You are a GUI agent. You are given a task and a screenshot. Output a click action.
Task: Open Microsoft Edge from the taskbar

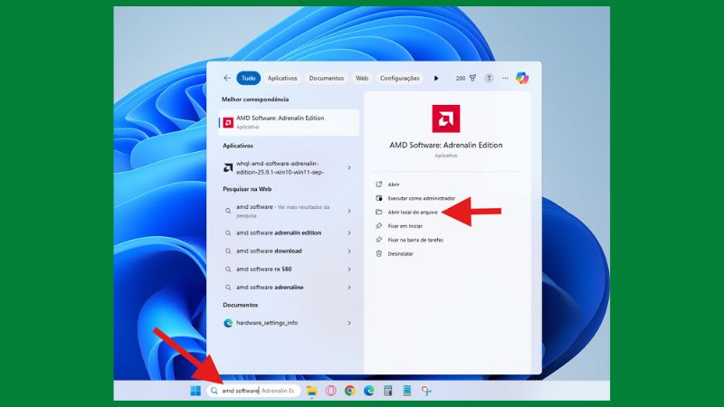pos(368,391)
